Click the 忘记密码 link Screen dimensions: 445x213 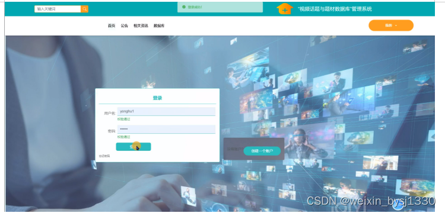click(x=104, y=156)
